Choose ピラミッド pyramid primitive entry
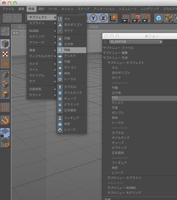 point(72,104)
